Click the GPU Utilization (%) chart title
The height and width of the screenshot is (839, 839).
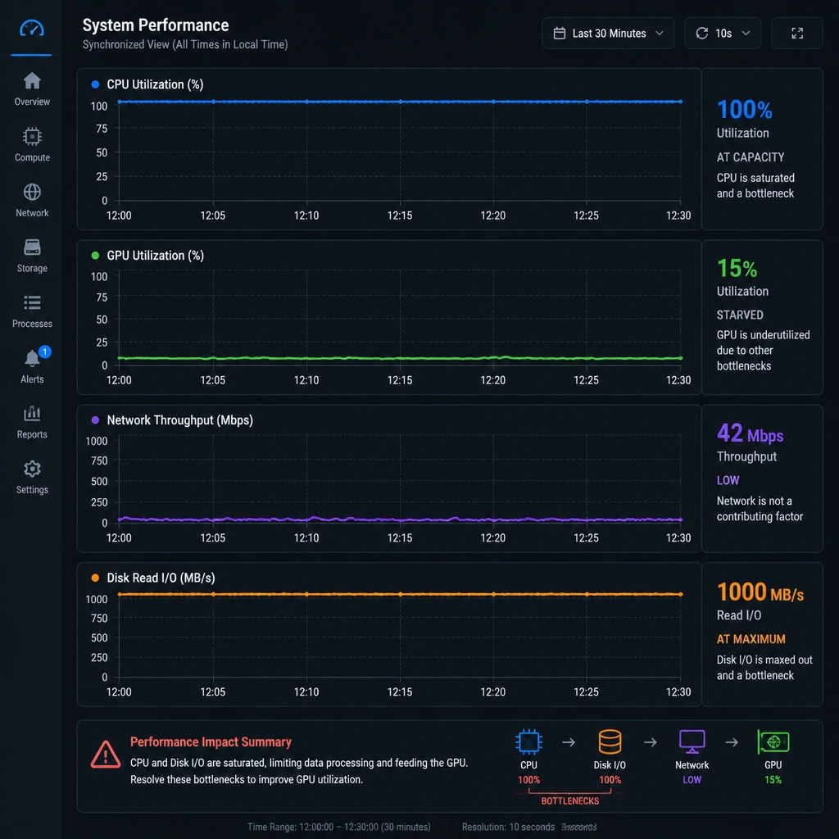coord(155,256)
